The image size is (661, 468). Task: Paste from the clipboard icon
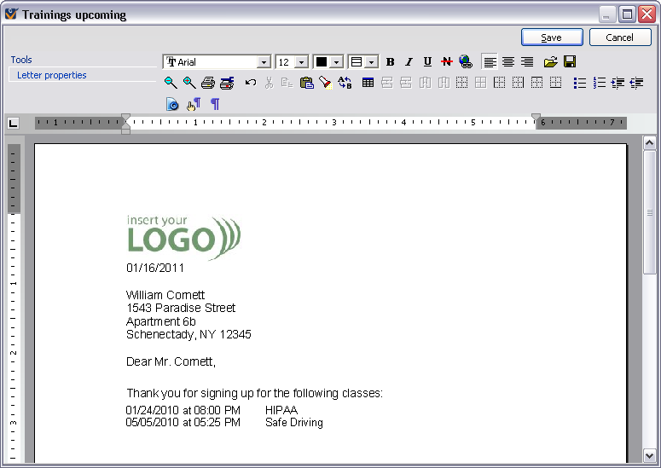coord(306,83)
